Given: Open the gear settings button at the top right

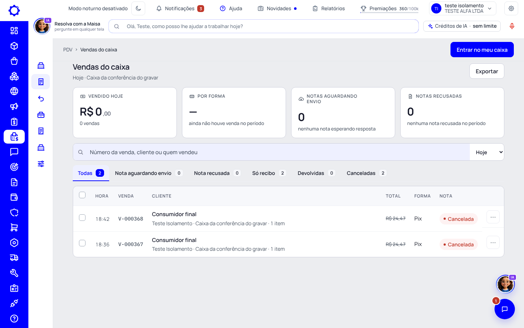Looking at the screenshot, I should click(x=511, y=8).
